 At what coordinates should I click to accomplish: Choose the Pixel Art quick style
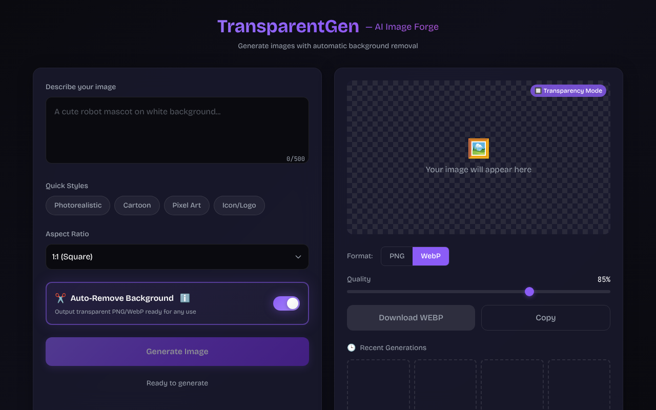(187, 205)
